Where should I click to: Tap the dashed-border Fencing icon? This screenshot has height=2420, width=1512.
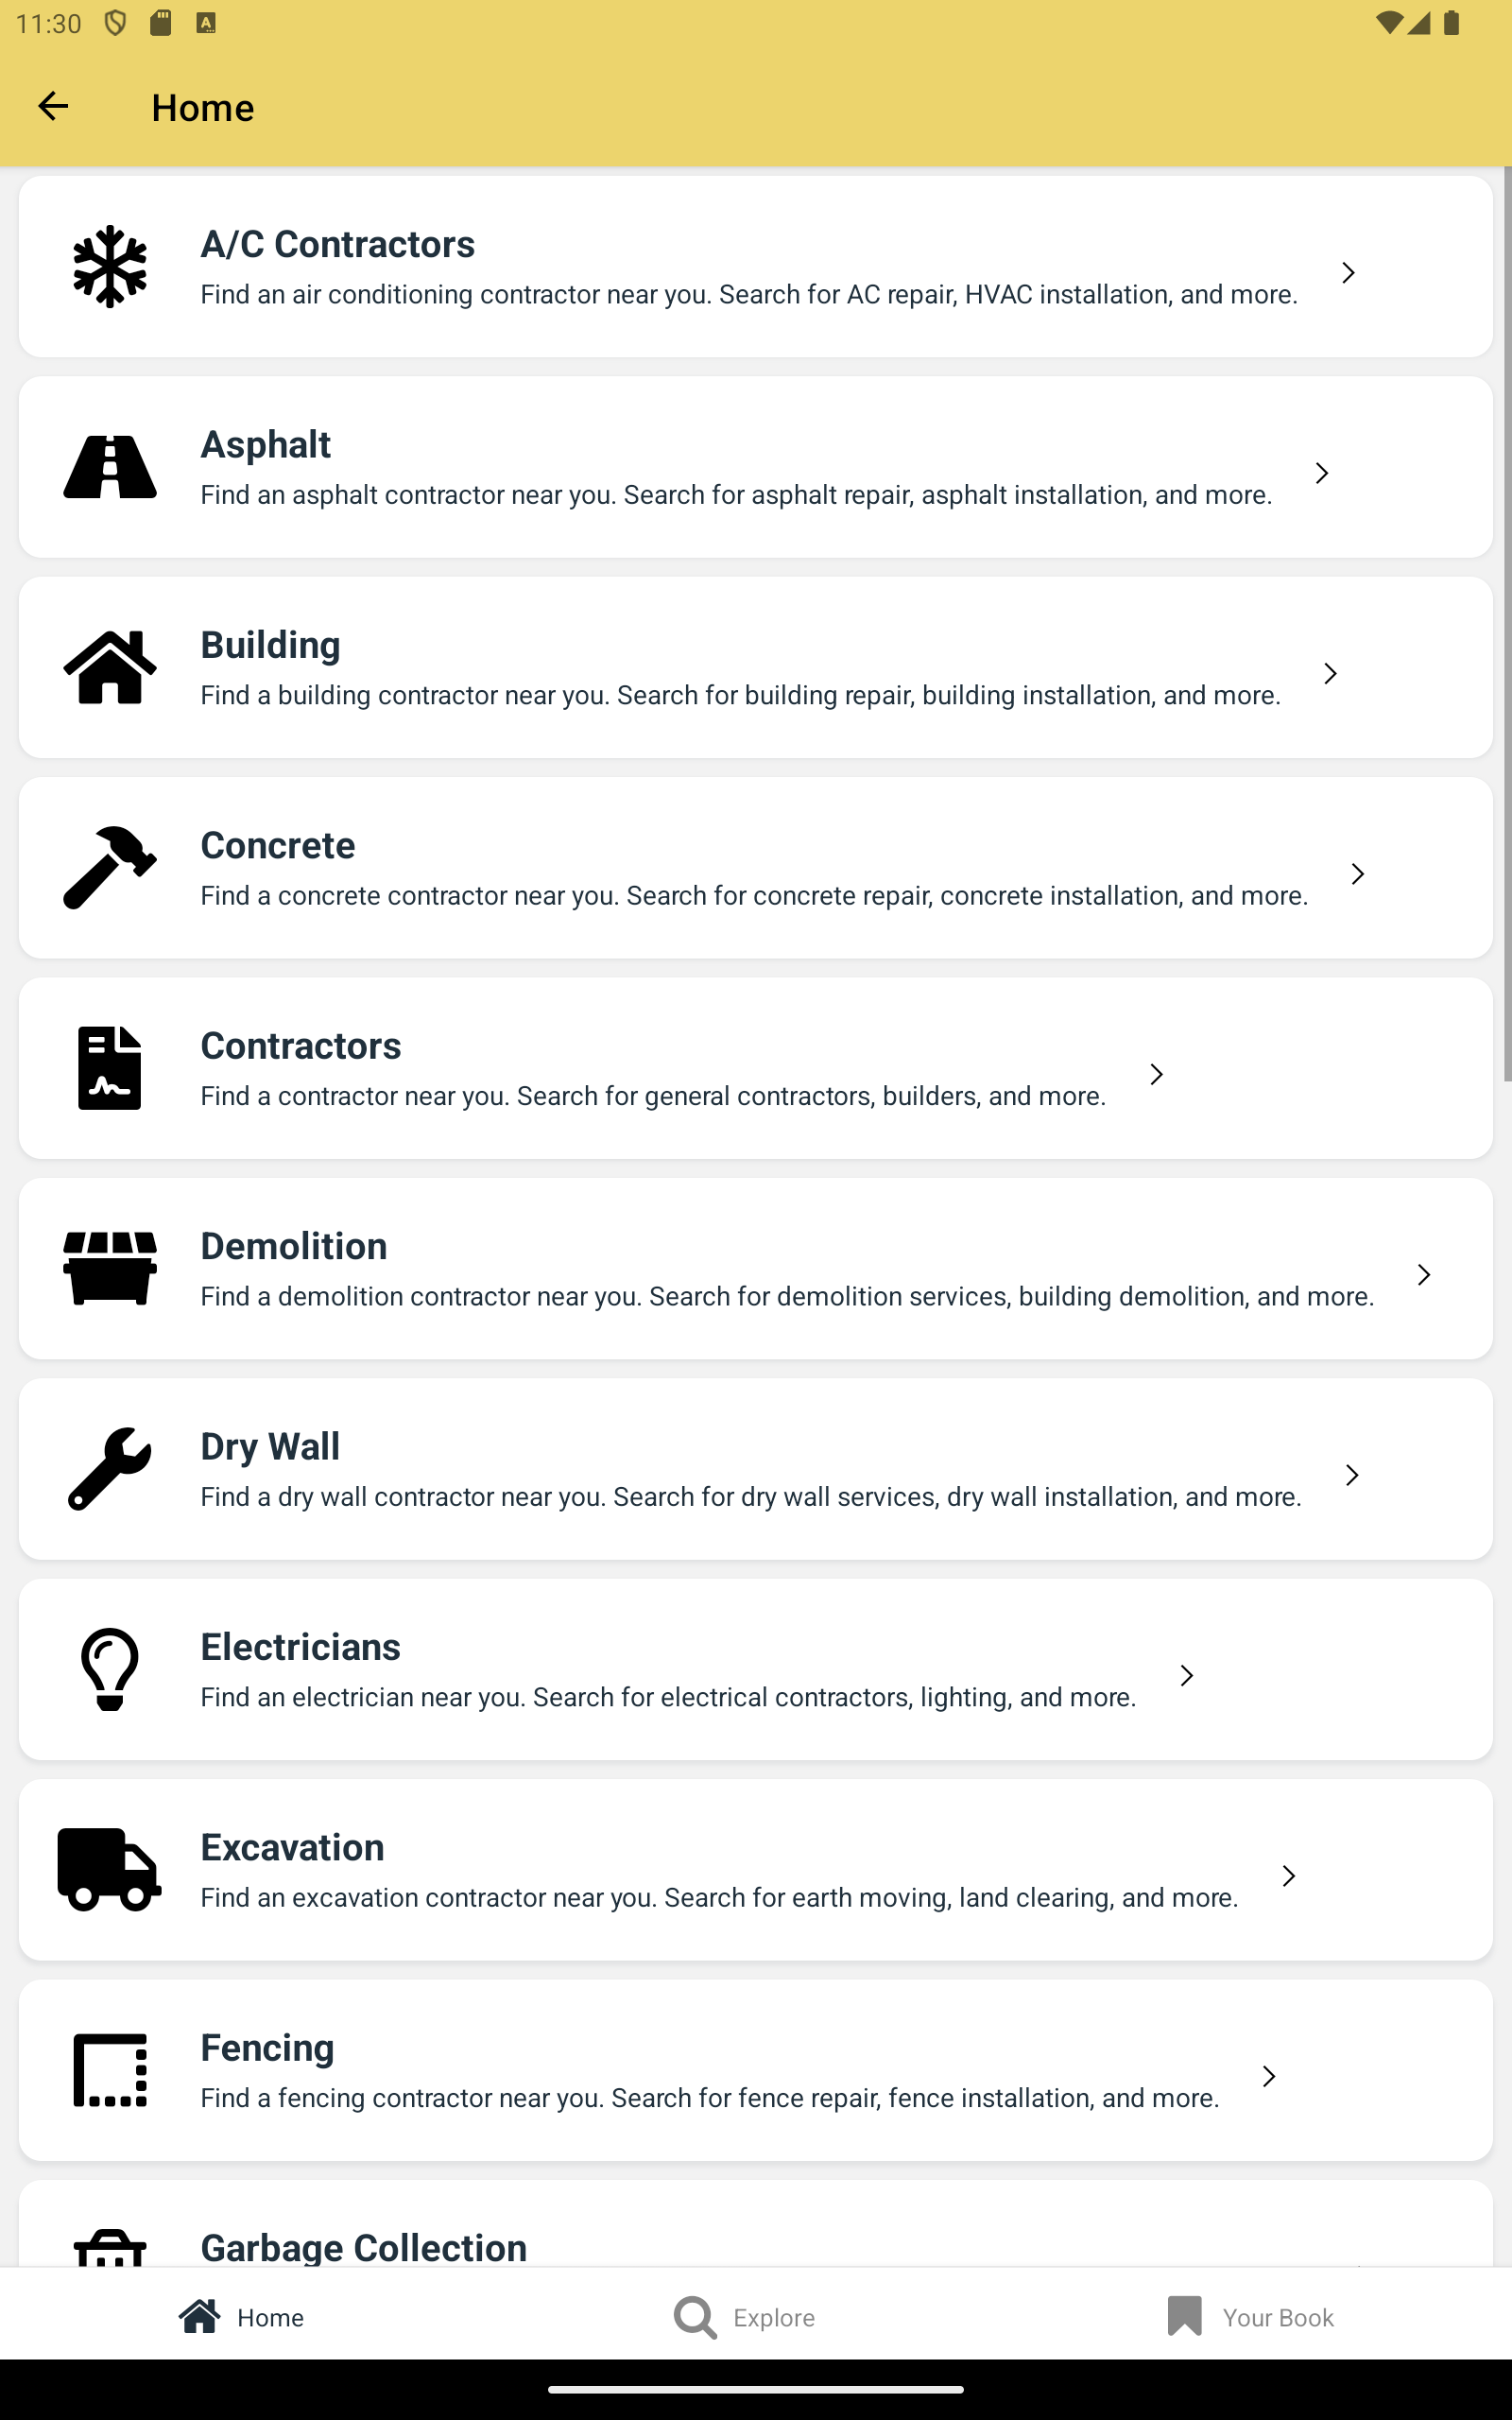point(110,2070)
